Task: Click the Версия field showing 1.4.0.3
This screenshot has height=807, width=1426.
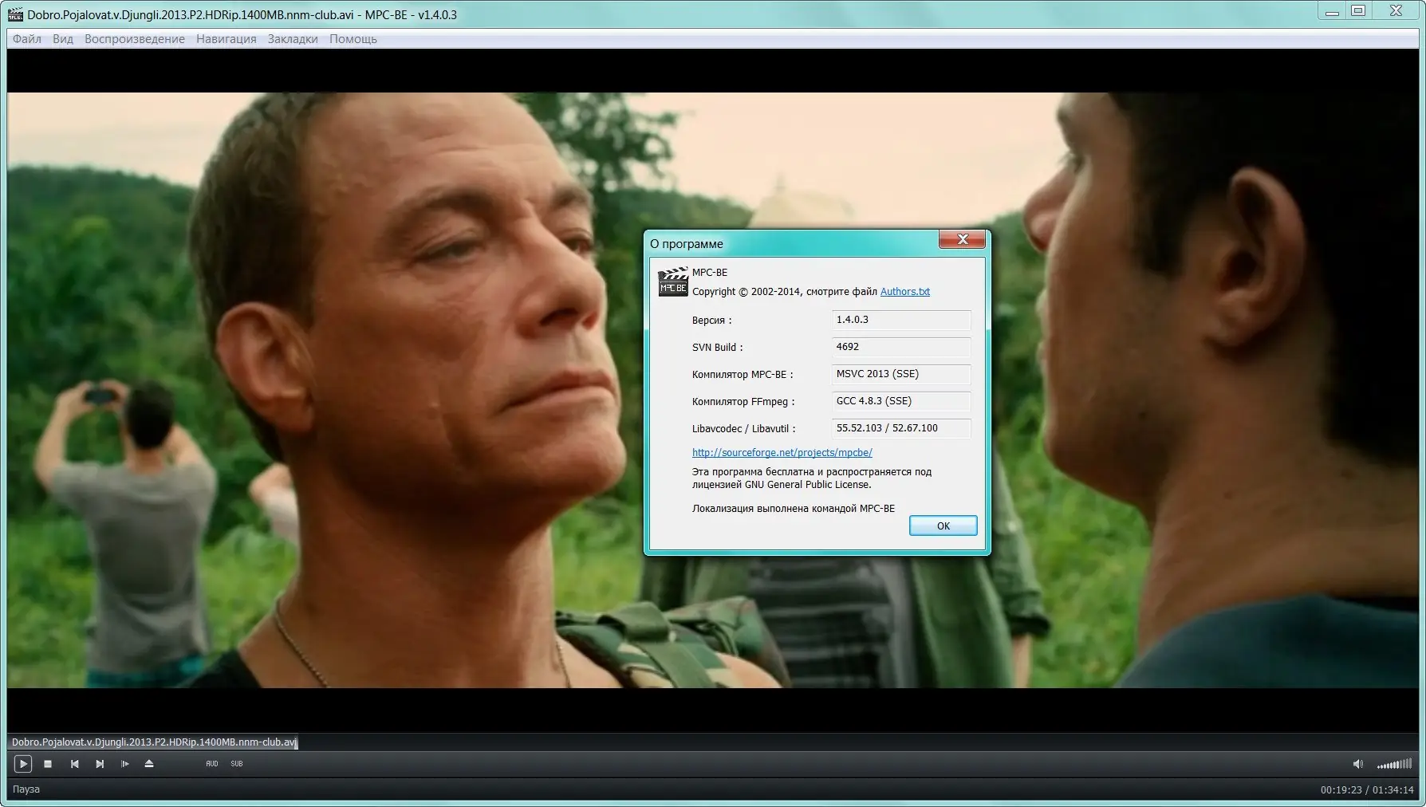Action: tap(901, 320)
